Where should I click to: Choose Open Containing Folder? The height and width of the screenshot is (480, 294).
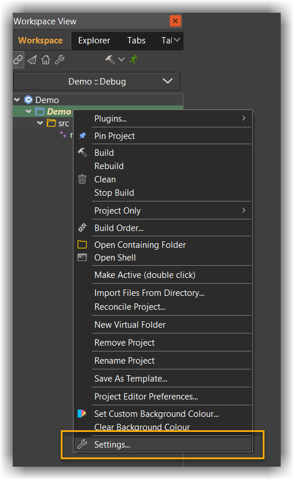point(163,245)
